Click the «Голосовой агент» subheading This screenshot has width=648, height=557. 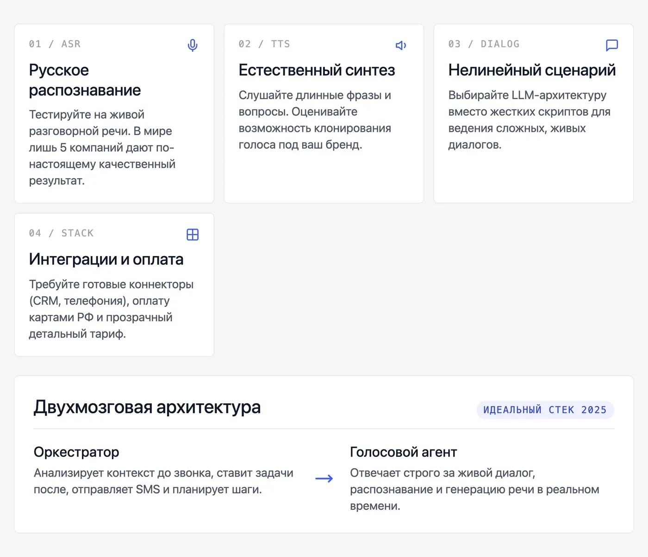pos(404,452)
